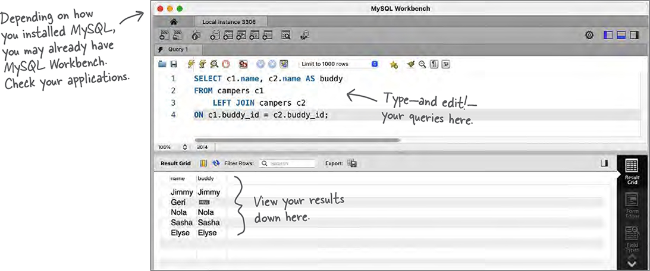This screenshot has width=650, height=271.
Task: Toggle auto-commit mode
Action: pos(284,64)
